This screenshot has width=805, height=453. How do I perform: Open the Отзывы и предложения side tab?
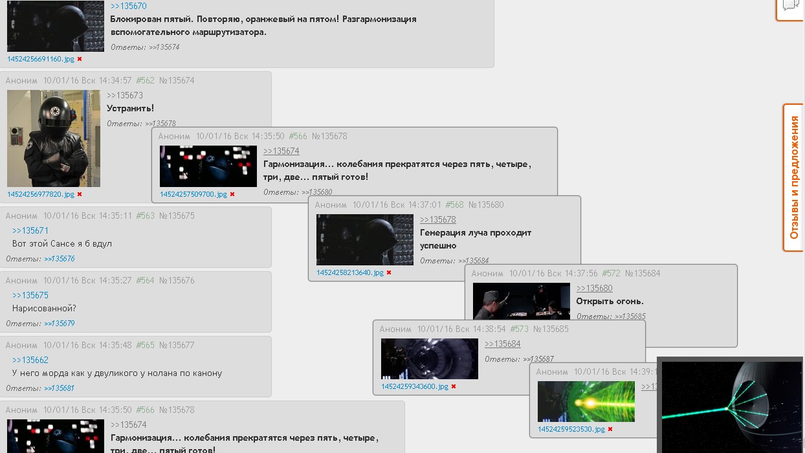[x=794, y=177]
